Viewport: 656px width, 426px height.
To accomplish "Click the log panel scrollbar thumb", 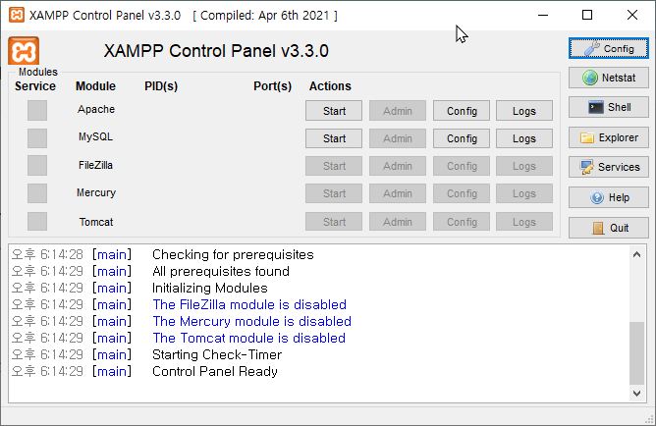I will [636, 352].
